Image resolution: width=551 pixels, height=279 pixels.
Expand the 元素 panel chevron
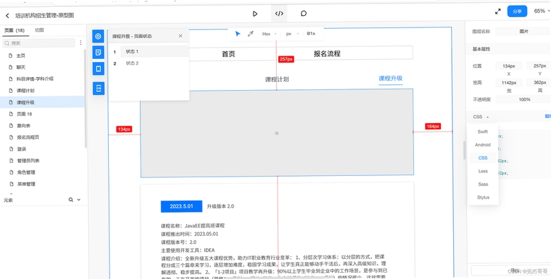click(x=79, y=200)
